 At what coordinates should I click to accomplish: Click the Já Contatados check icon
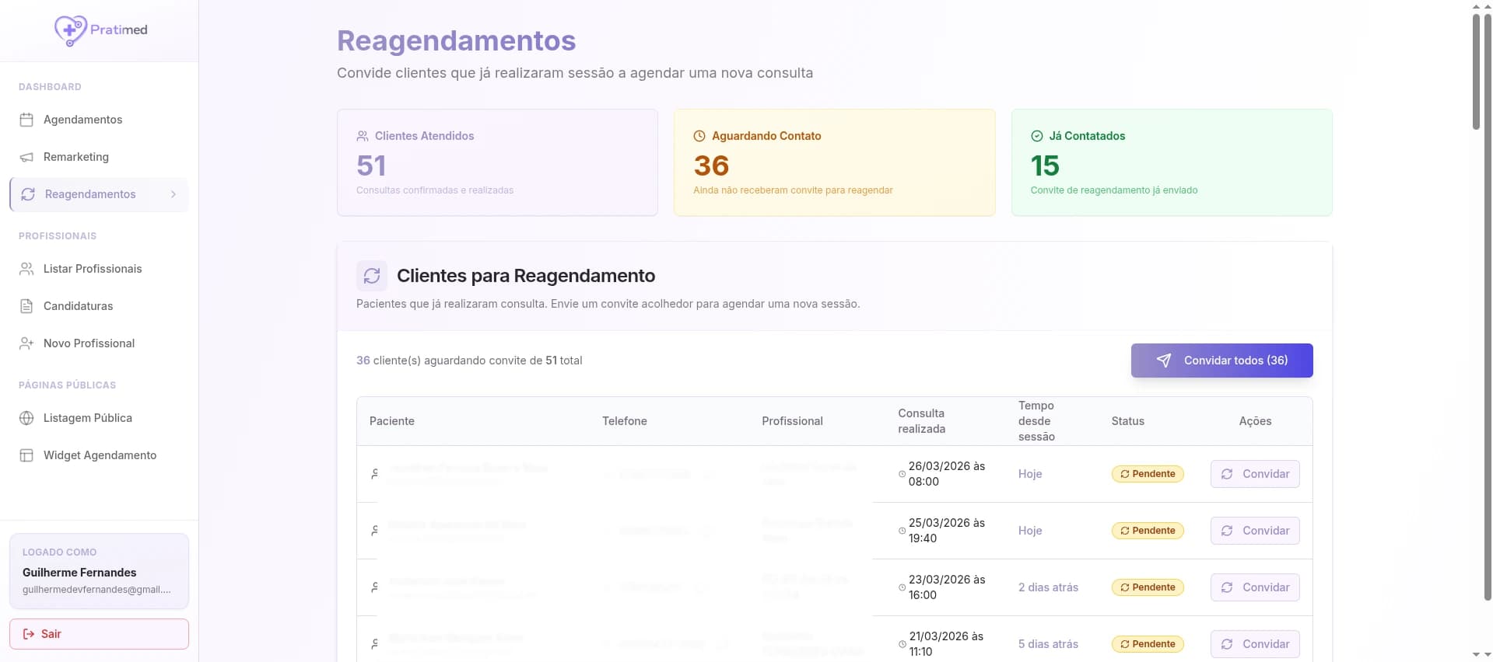[1037, 136]
